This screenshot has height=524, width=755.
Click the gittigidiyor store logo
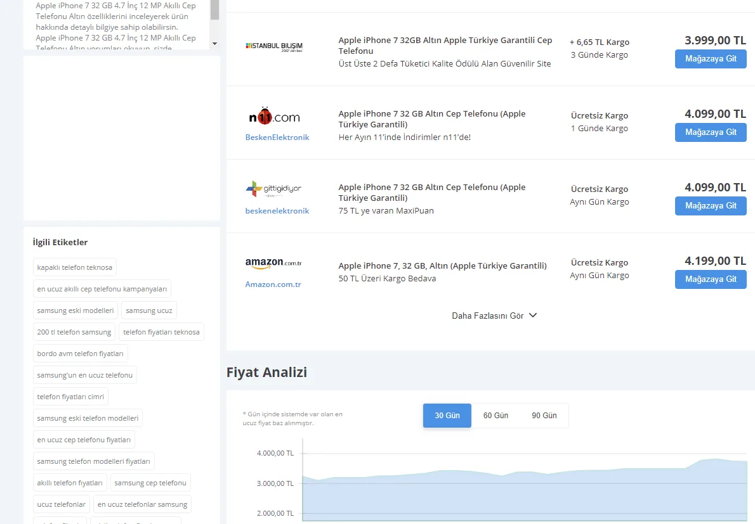(273, 189)
